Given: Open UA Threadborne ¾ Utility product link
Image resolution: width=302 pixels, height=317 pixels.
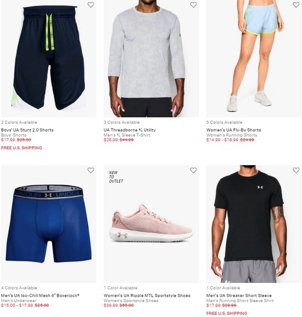Looking at the screenshot, I should (x=130, y=130).
